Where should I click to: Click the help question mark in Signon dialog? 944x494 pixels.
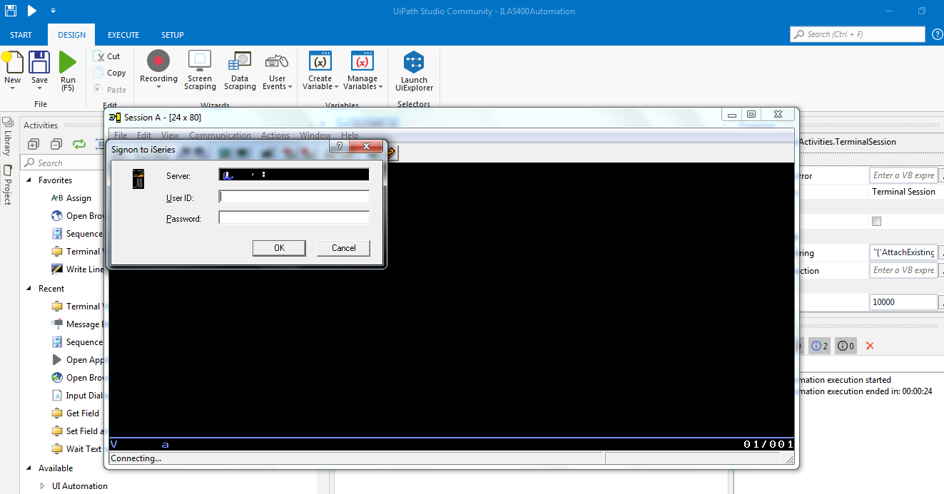coord(339,147)
